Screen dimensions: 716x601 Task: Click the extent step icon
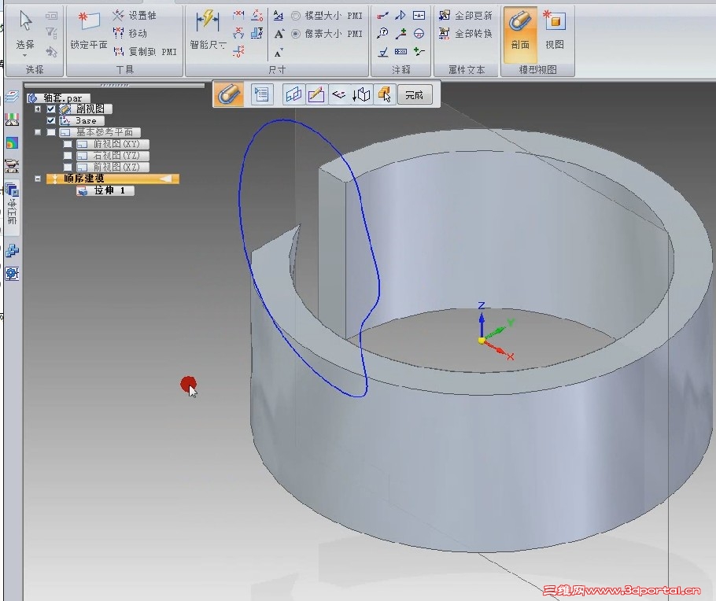[x=361, y=94]
